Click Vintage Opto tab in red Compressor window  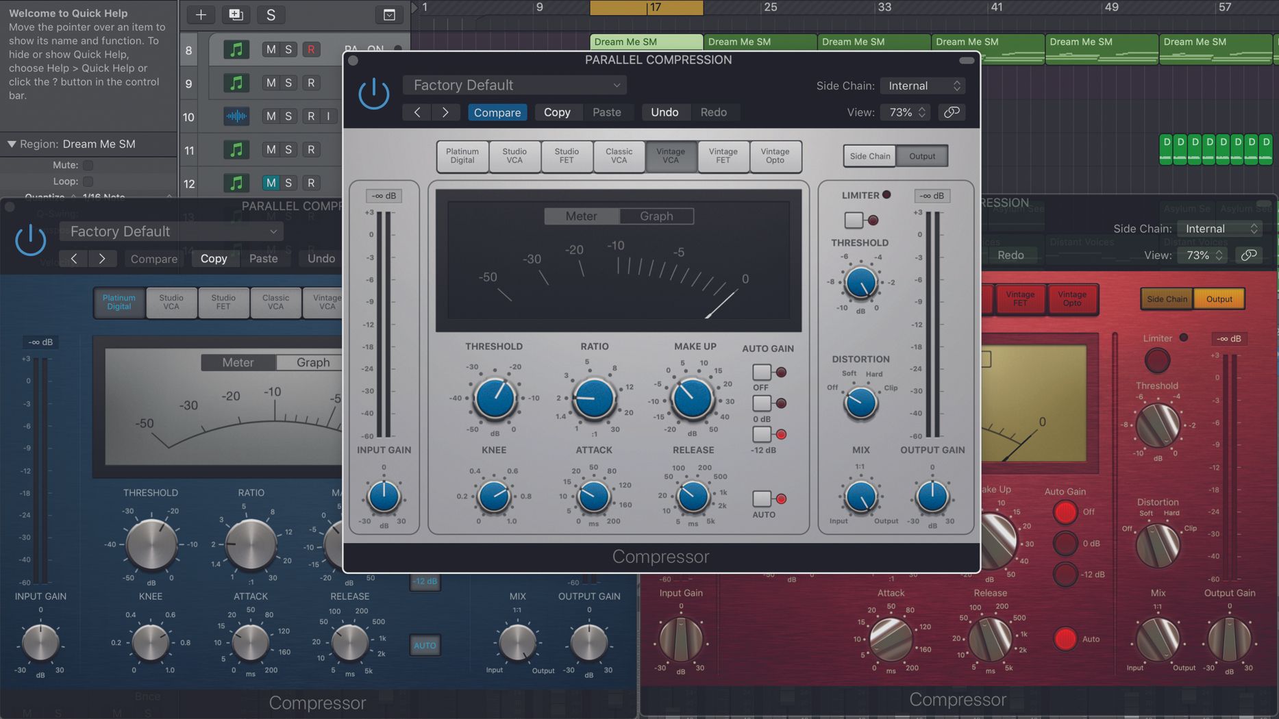tap(1072, 299)
